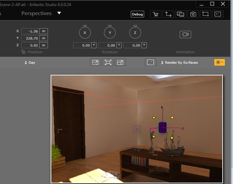Change the Z position unit button
233x184 pixels.
(x=44, y=45)
